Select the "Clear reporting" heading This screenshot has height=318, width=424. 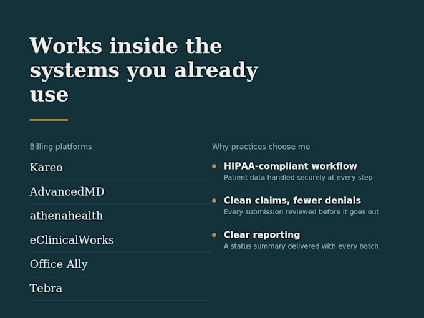[x=262, y=234]
